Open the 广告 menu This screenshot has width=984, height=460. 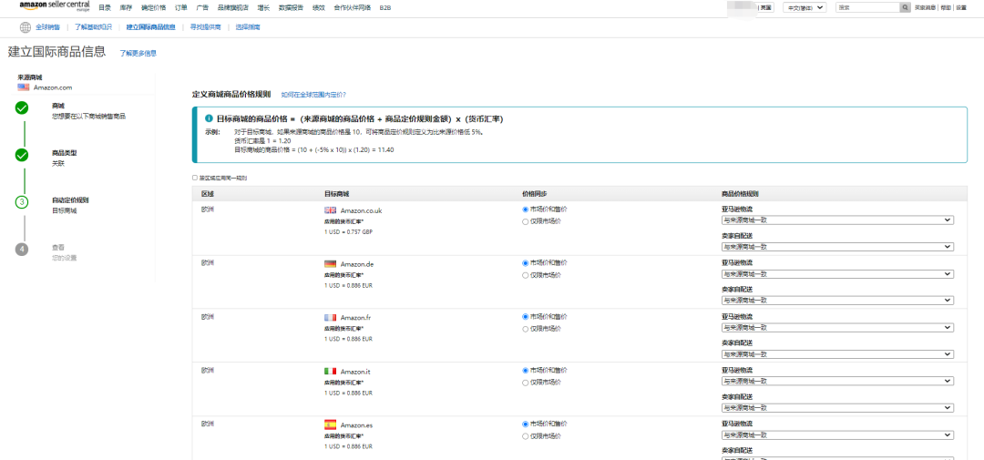click(x=202, y=7)
